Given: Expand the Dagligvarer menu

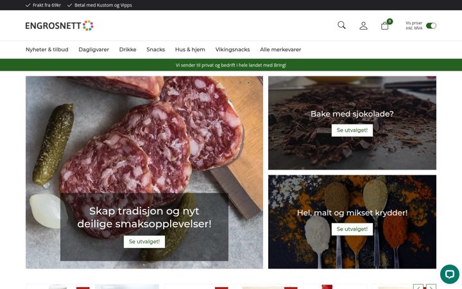Looking at the screenshot, I should [x=94, y=49].
